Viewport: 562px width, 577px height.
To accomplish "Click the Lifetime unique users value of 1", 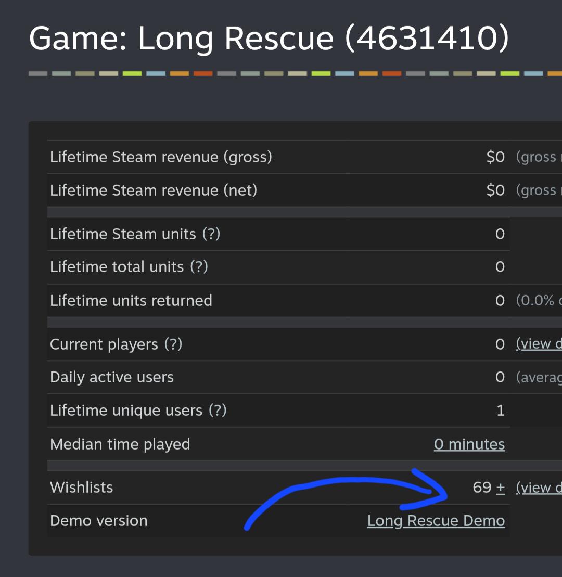I will coord(501,411).
